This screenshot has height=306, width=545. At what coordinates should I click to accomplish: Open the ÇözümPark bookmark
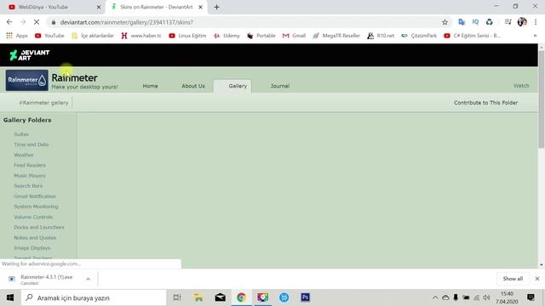click(x=419, y=36)
